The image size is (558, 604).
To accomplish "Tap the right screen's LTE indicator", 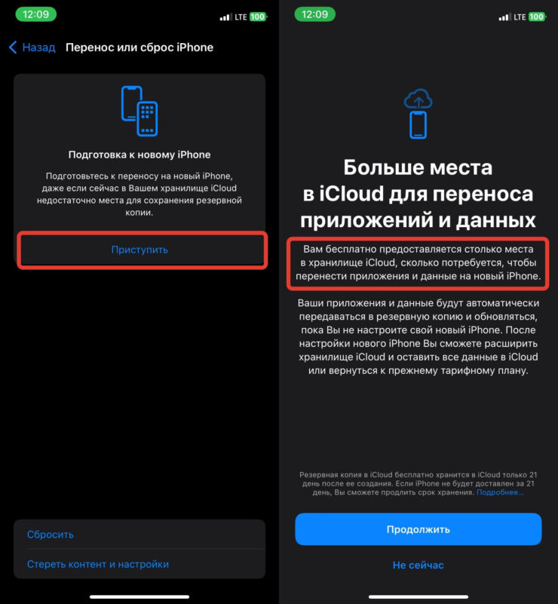I will click(520, 17).
